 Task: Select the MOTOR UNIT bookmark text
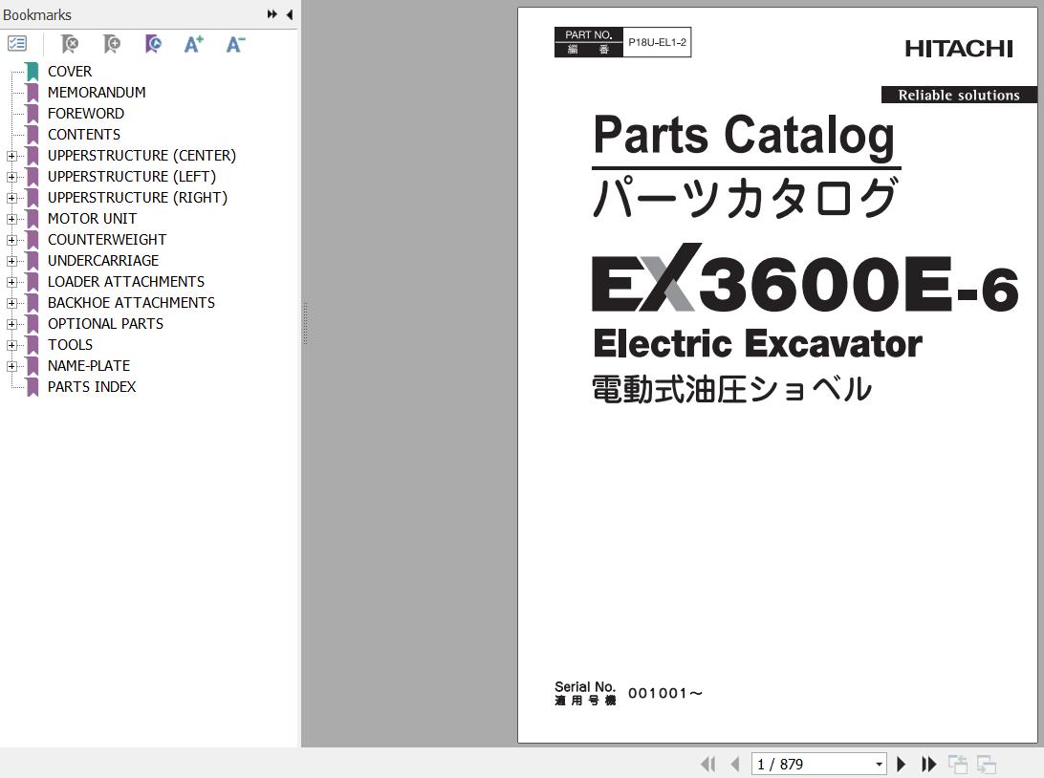click(x=92, y=218)
